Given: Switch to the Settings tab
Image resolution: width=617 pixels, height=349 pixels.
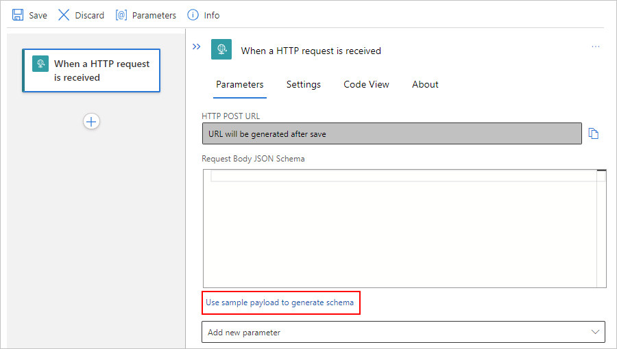Looking at the screenshot, I should click(x=303, y=84).
